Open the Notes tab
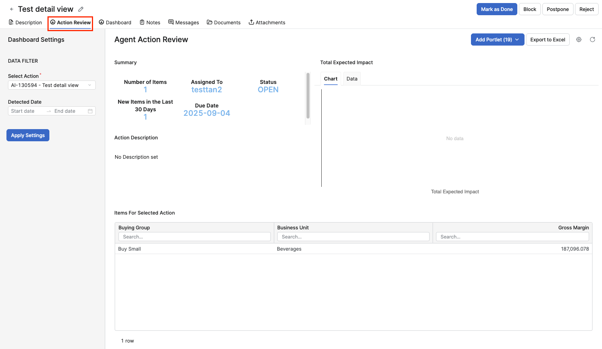Screen dimensions: 602x349 tap(150, 22)
